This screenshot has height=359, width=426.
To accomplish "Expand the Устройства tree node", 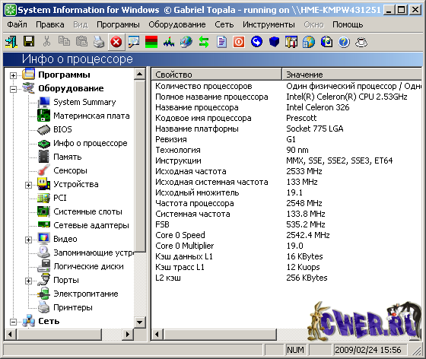I will 28,185.
